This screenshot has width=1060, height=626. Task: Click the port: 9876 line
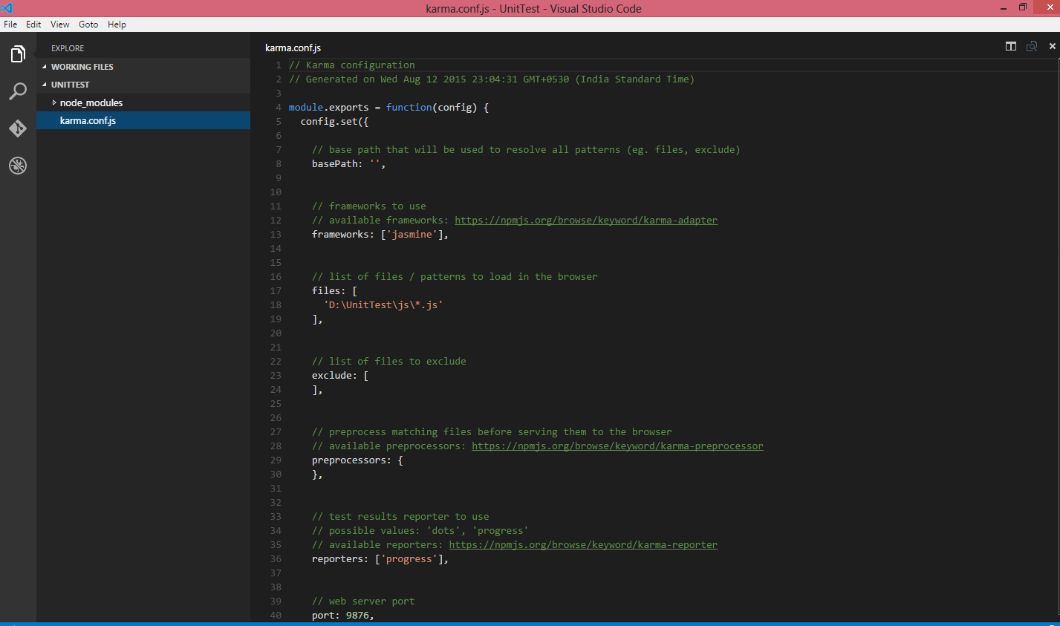coord(343,616)
